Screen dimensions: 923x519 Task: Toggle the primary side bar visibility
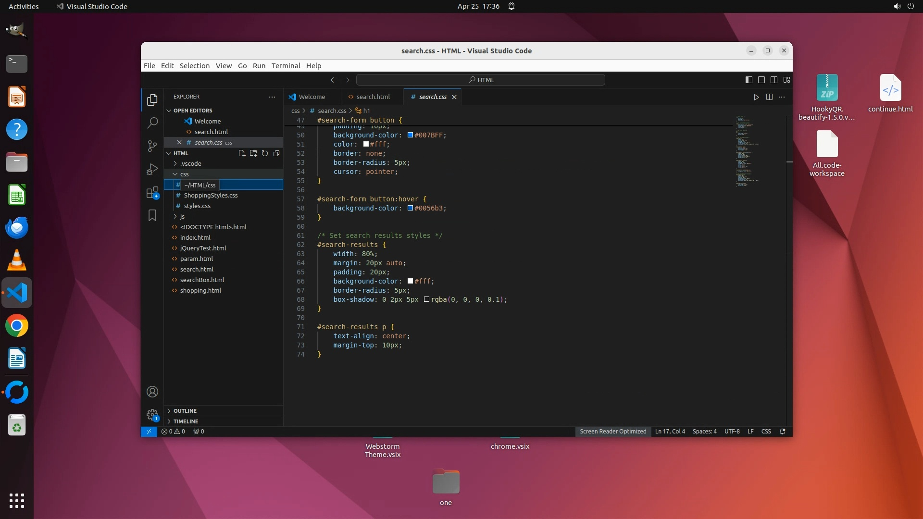click(749, 80)
